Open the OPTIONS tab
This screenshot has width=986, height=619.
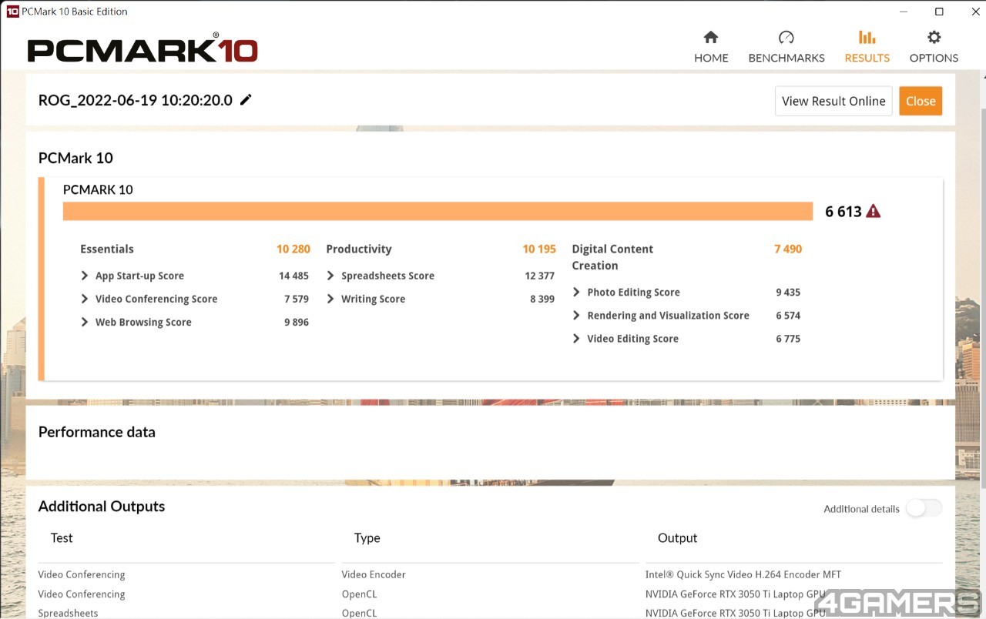[x=934, y=47]
